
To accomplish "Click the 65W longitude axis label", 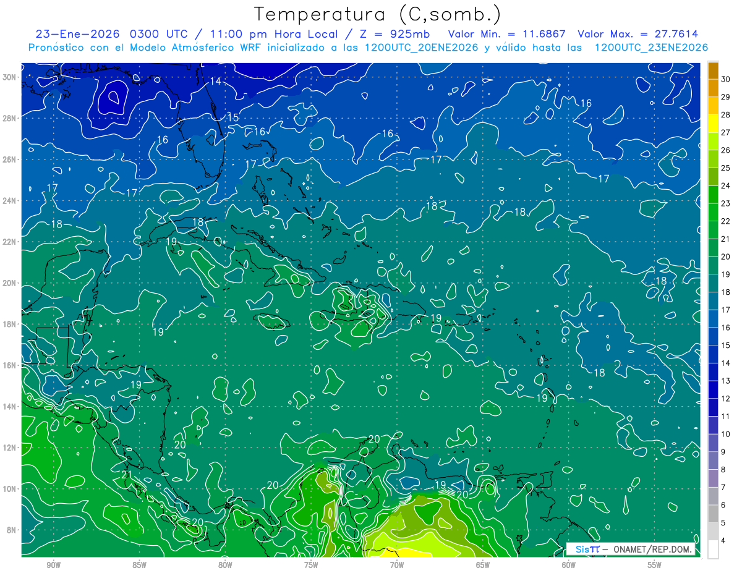I will [483, 565].
